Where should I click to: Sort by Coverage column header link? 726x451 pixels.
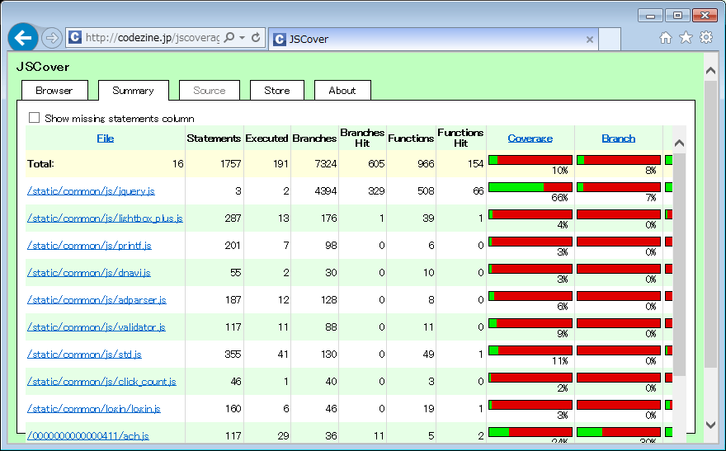coord(530,139)
